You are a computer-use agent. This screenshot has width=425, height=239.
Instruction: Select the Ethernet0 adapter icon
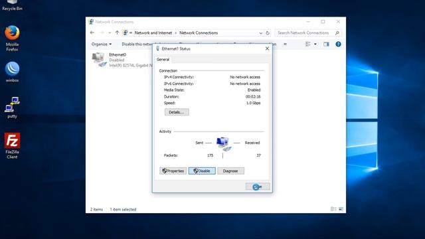click(99, 60)
